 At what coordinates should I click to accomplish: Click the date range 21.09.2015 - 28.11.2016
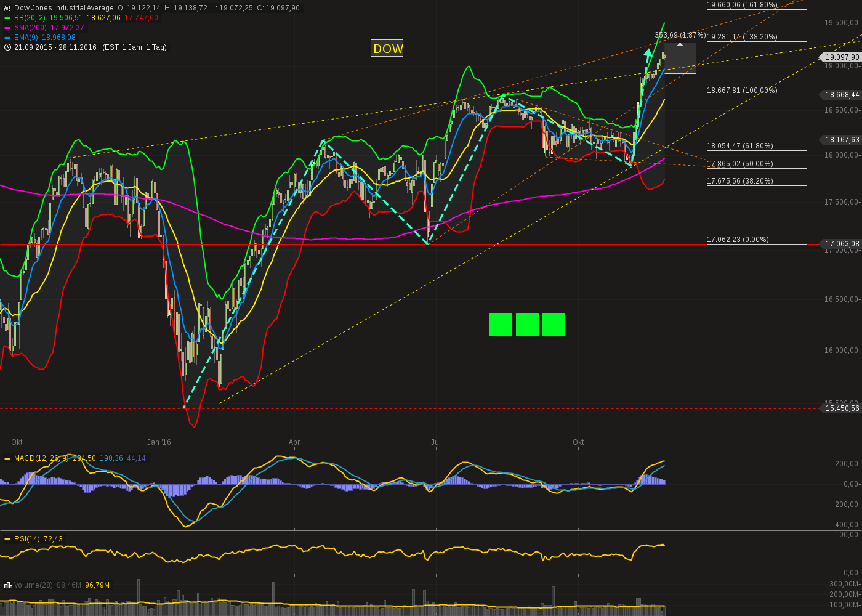point(55,47)
